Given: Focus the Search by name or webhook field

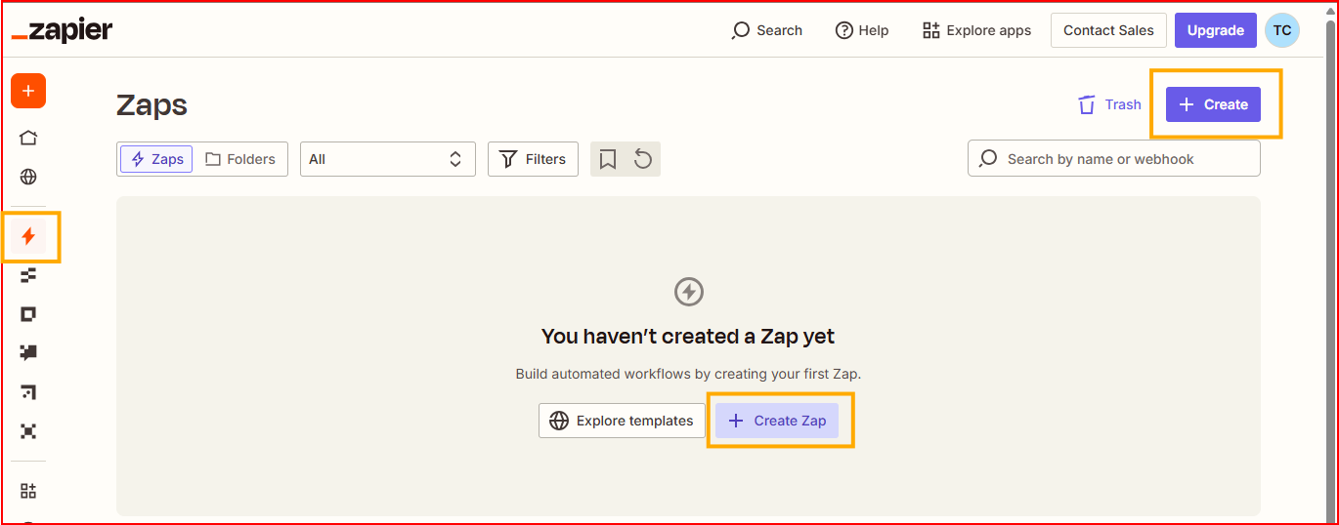Looking at the screenshot, I should pyautogui.click(x=1114, y=159).
